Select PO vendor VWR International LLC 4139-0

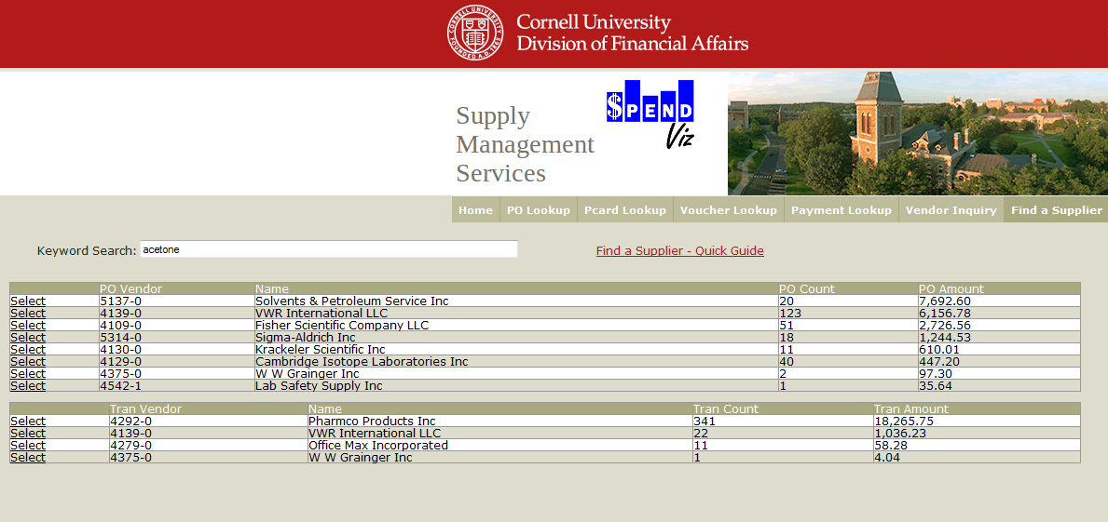[28, 314]
